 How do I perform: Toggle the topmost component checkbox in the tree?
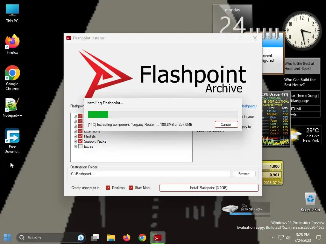click(x=81, y=116)
